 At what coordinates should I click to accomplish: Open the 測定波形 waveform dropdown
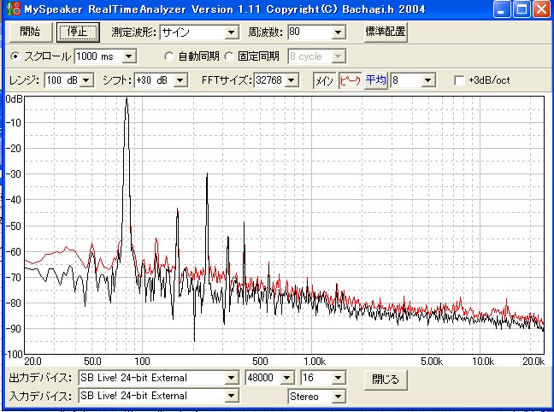pyautogui.click(x=232, y=32)
